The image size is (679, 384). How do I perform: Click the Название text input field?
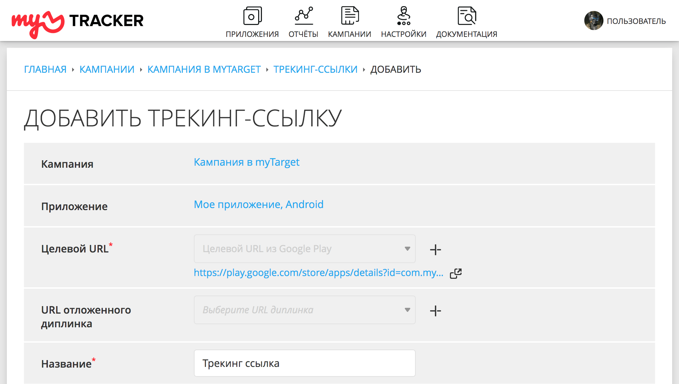coord(304,363)
